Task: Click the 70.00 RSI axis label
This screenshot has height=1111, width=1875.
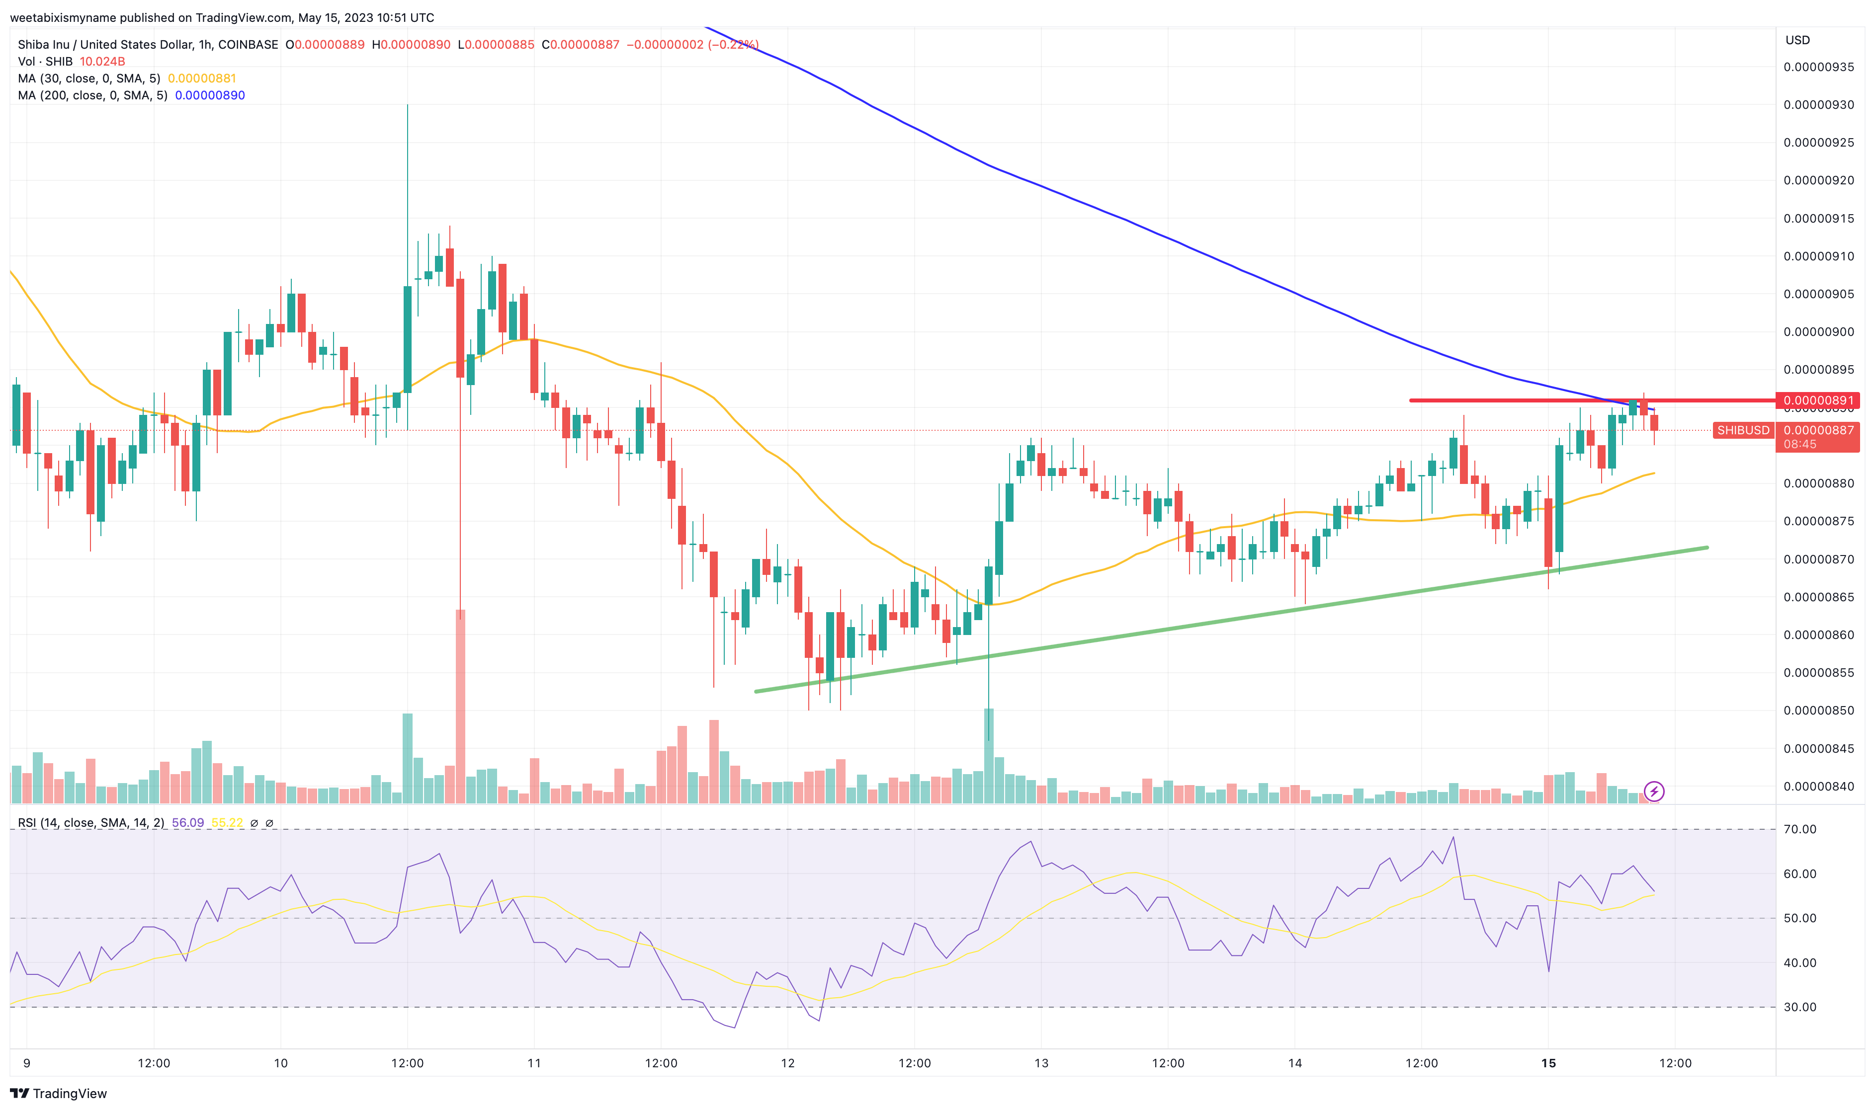Action: point(1800,829)
